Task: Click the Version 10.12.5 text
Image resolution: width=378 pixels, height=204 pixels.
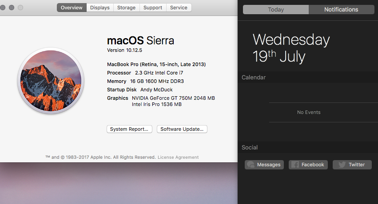Action: pos(125,50)
